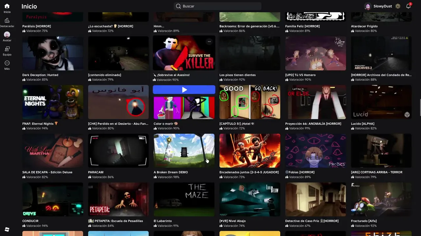Click the Valoración 67% rating text
The height and width of the screenshot is (236, 421).
(300, 226)
